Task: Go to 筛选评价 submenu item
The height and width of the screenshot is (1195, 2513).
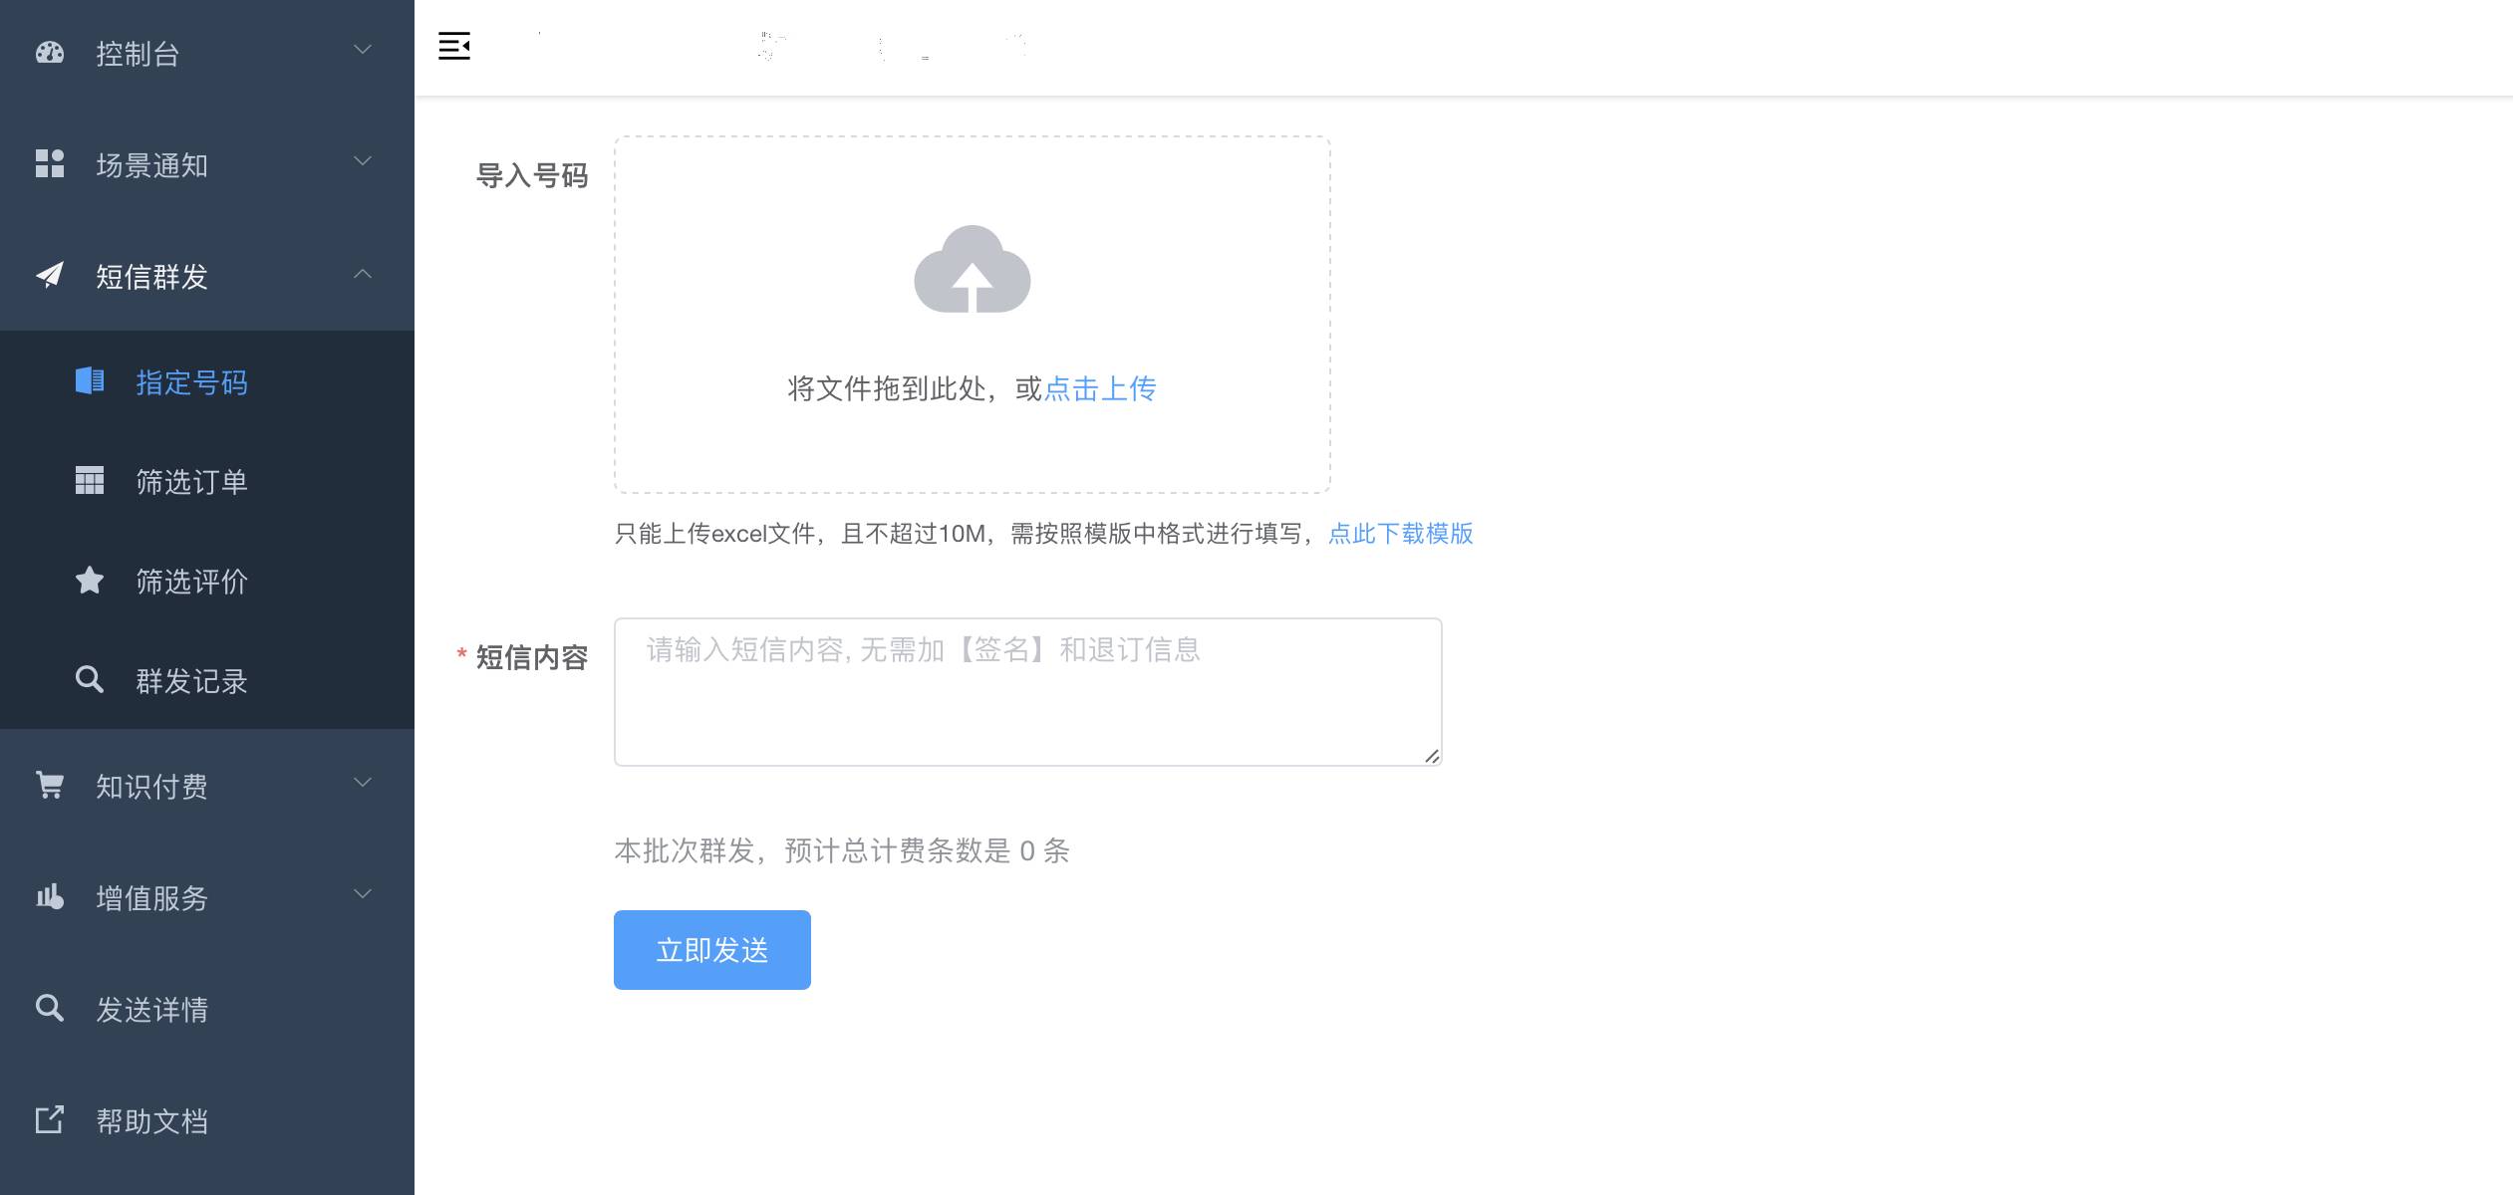Action: tap(207, 580)
